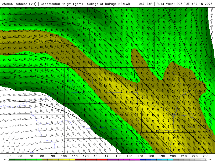Click the 'Geopotential Height (gpm)' title text
This screenshot has width=215, height=161.
point(62,4)
